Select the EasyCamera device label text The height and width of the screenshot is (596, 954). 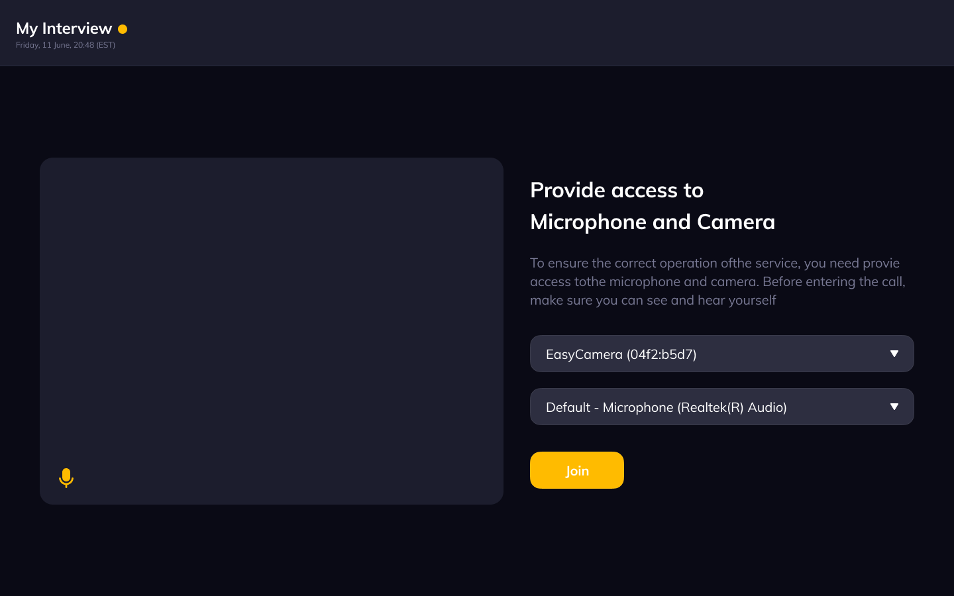(621, 354)
